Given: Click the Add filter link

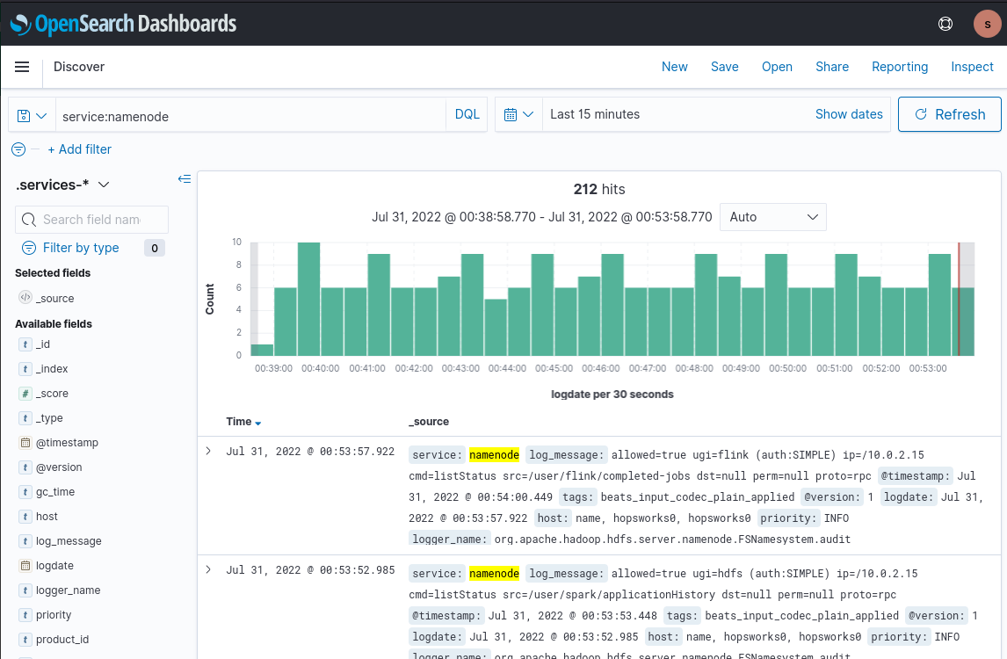Looking at the screenshot, I should point(80,149).
